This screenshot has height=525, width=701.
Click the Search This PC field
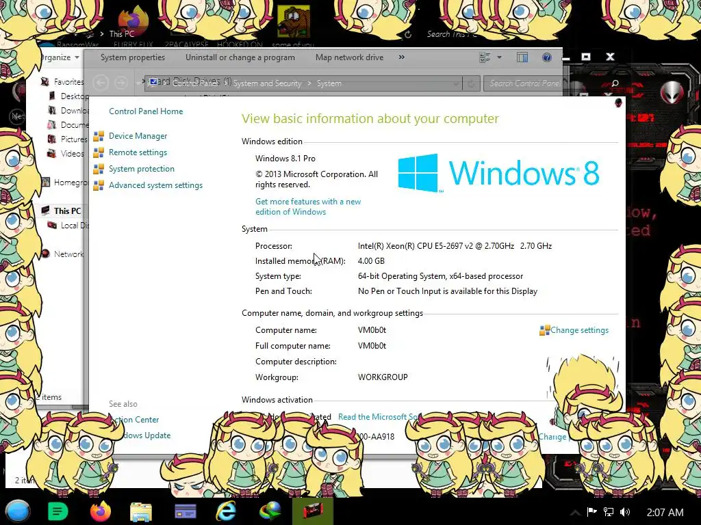452,34
